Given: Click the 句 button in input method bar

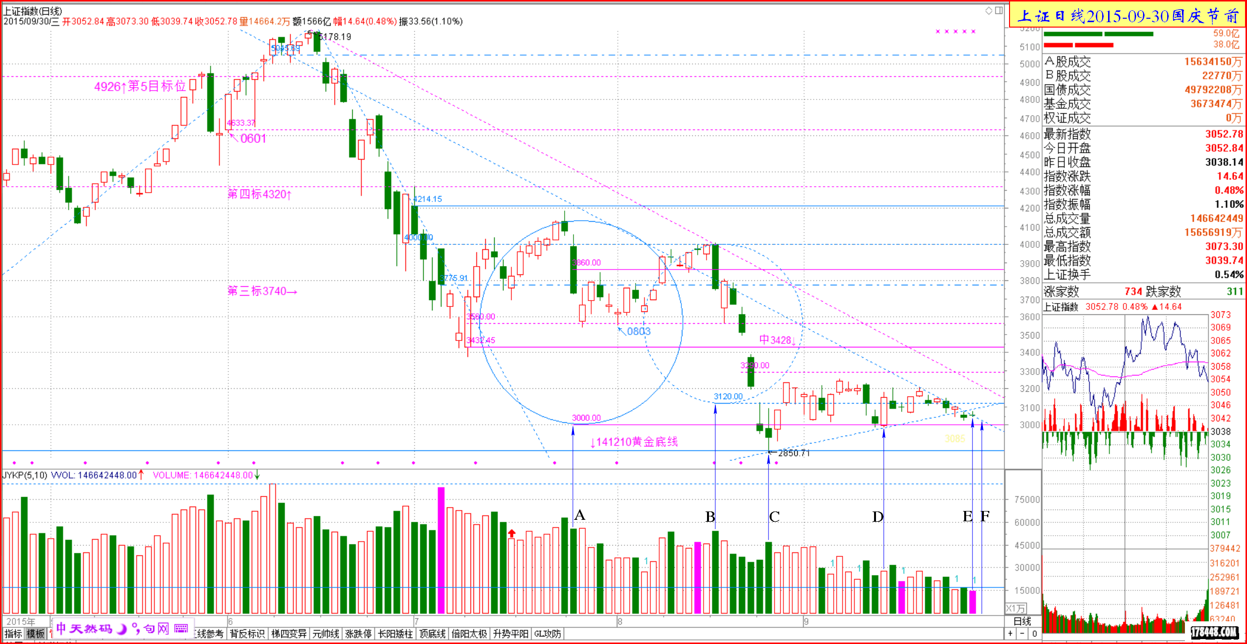Looking at the screenshot, I should tap(149, 629).
